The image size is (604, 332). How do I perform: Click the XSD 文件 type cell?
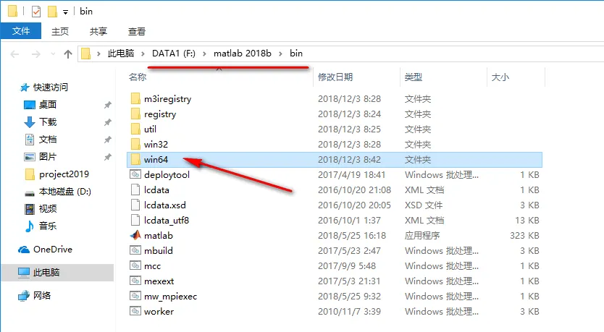[x=424, y=205]
